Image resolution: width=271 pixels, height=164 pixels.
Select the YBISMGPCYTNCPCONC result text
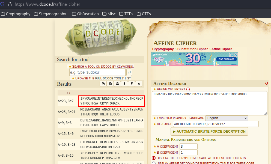tap(112, 155)
